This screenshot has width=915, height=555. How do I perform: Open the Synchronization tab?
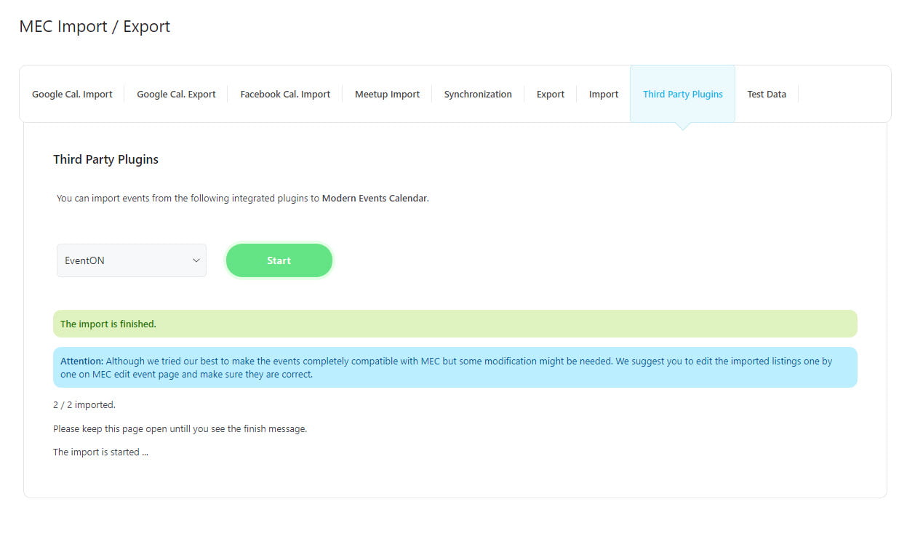click(x=478, y=94)
